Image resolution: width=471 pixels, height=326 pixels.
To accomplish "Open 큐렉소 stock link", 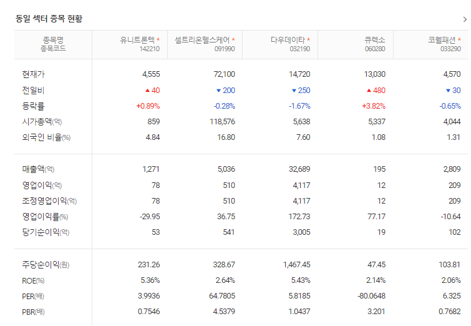I will pyautogui.click(x=374, y=40).
